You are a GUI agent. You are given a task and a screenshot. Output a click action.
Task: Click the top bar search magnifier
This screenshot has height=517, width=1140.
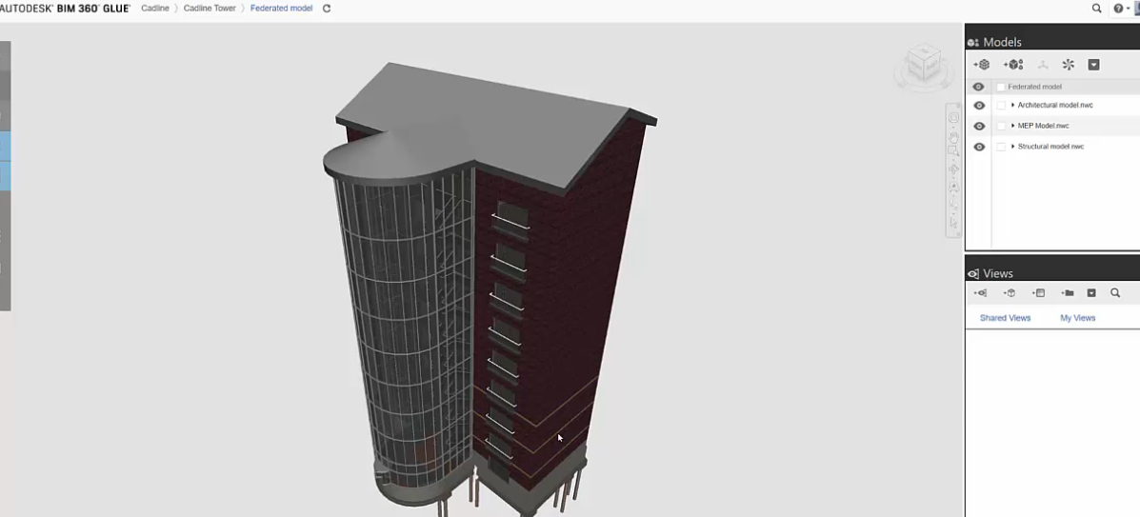coord(1096,9)
